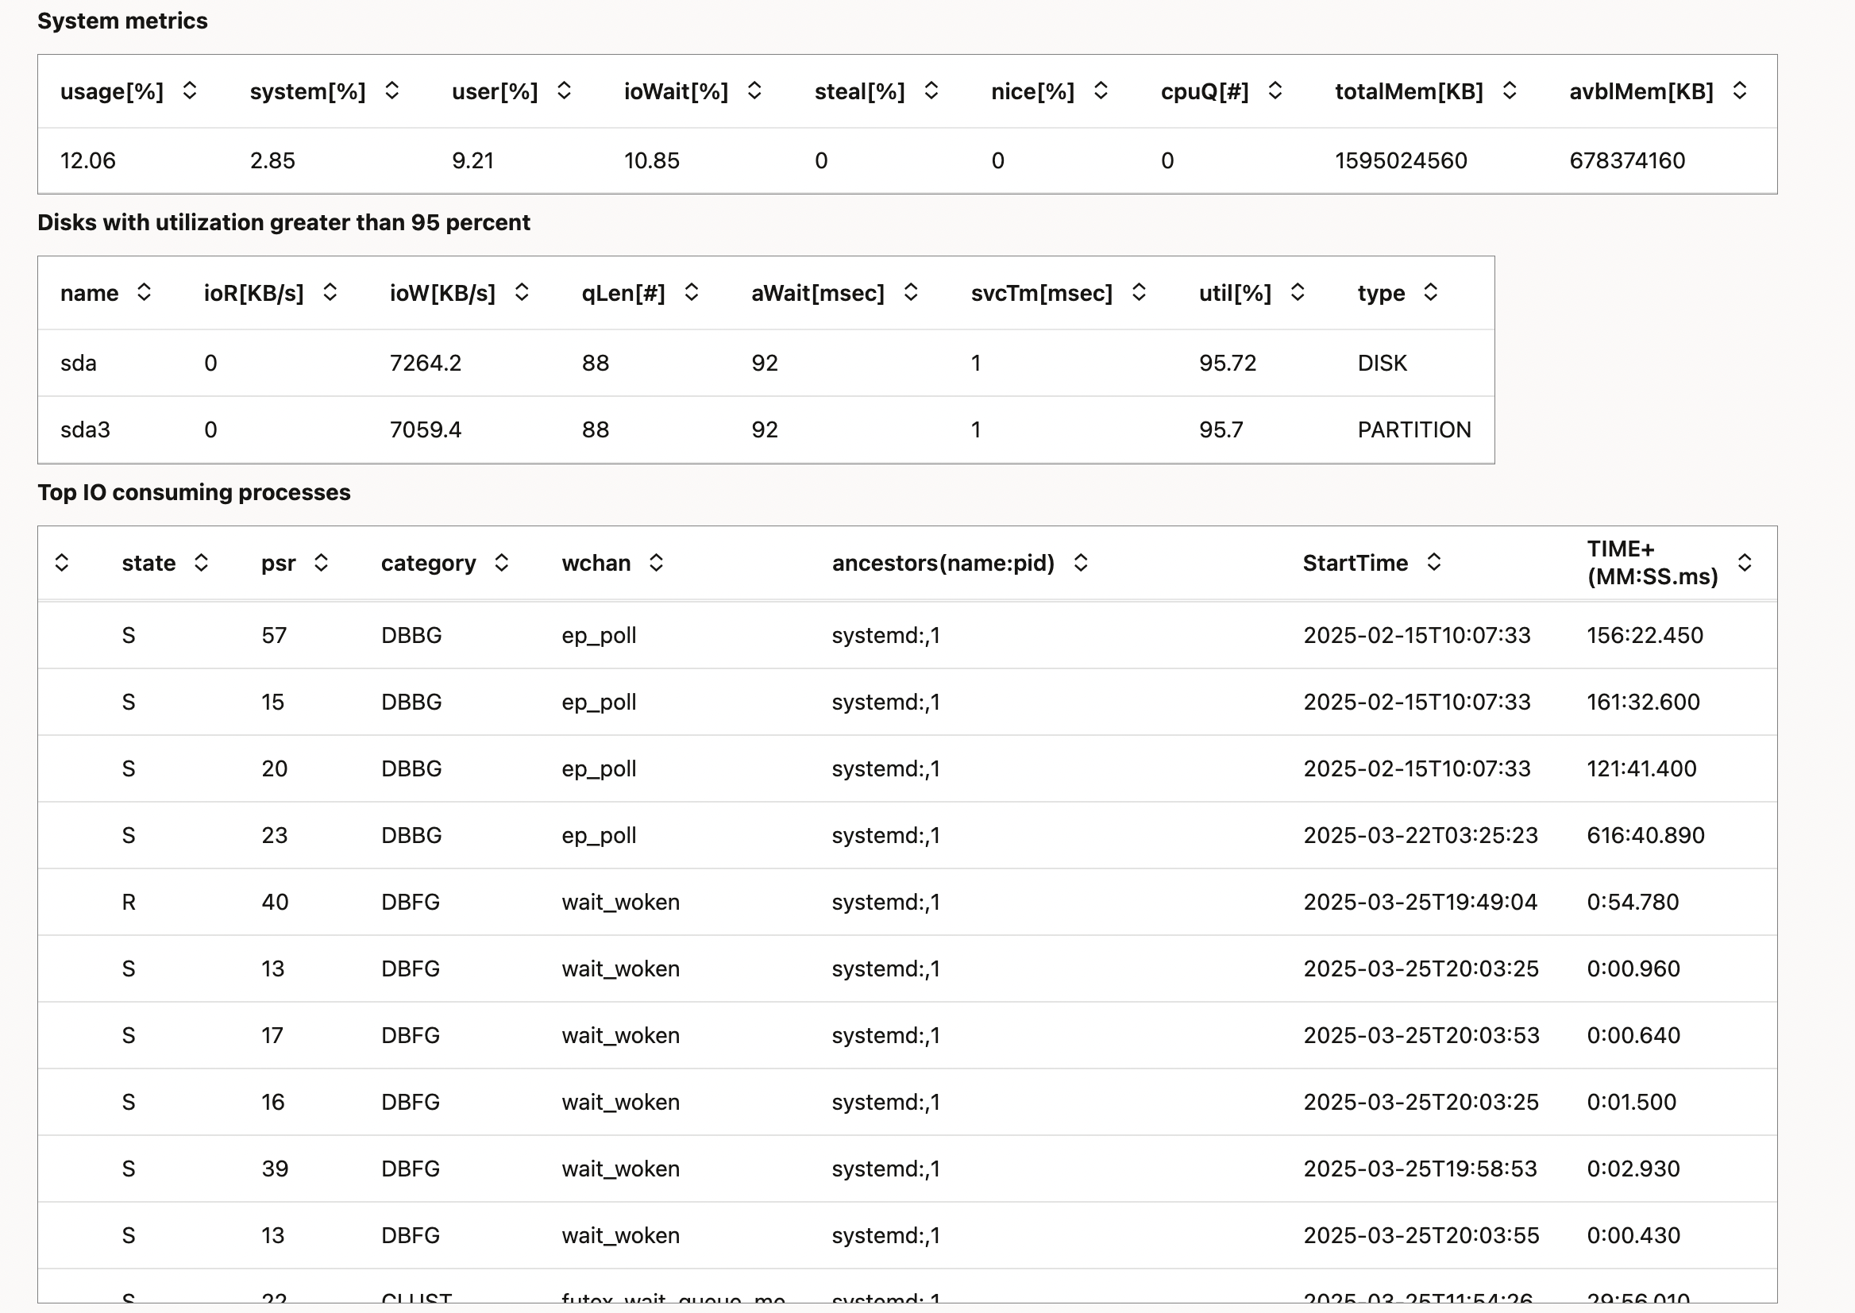
Task: Sort disks by aWait[msec] arrows
Action: [911, 292]
